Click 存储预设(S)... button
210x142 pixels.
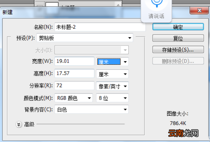[178, 50]
